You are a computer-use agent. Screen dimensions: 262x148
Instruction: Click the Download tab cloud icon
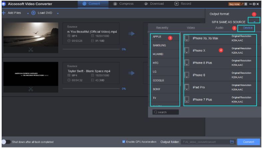(146, 4)
